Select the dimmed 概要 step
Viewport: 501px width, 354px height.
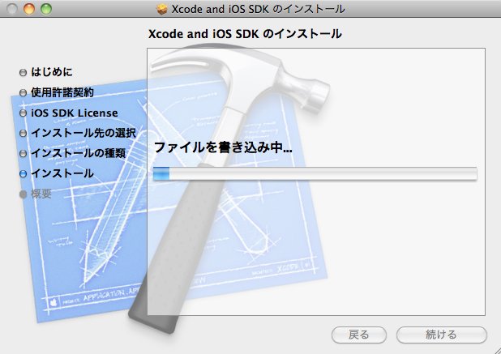click(41, 194)
